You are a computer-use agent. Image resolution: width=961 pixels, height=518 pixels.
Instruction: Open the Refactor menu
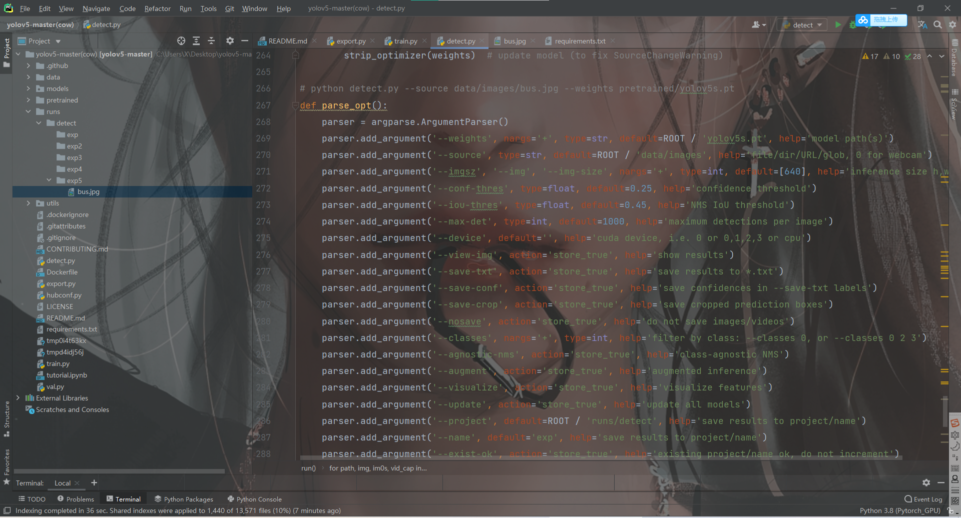pos(157,8)
